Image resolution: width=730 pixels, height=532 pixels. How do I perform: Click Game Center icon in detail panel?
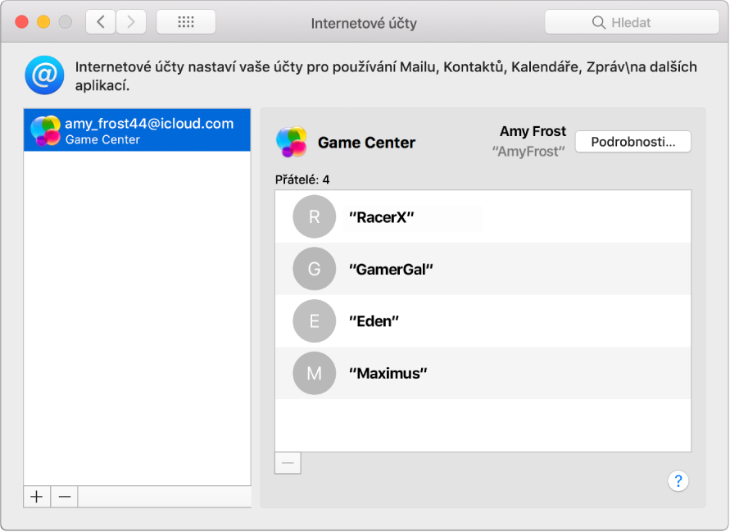pos(292,142)
